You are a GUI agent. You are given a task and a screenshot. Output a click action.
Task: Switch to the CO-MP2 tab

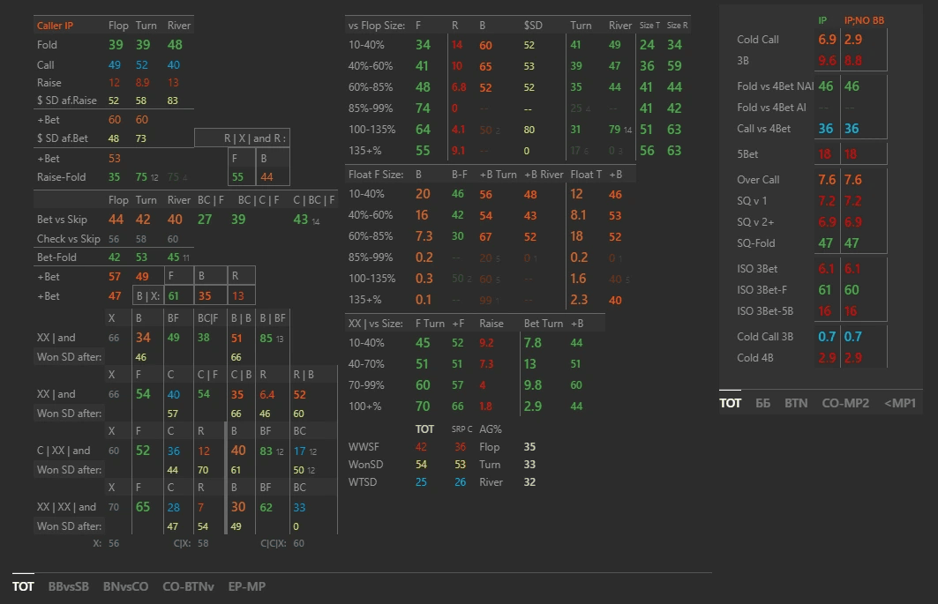click(x=845, y=403)
